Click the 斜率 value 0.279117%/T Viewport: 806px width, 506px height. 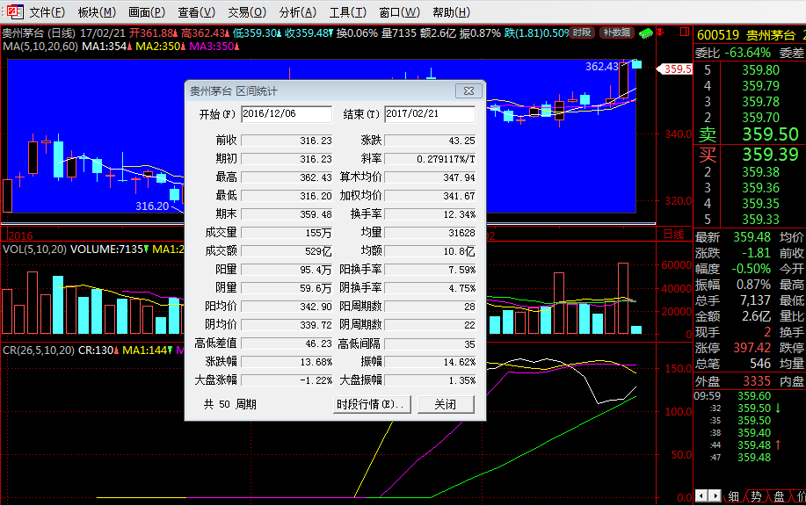click(430, 159)
